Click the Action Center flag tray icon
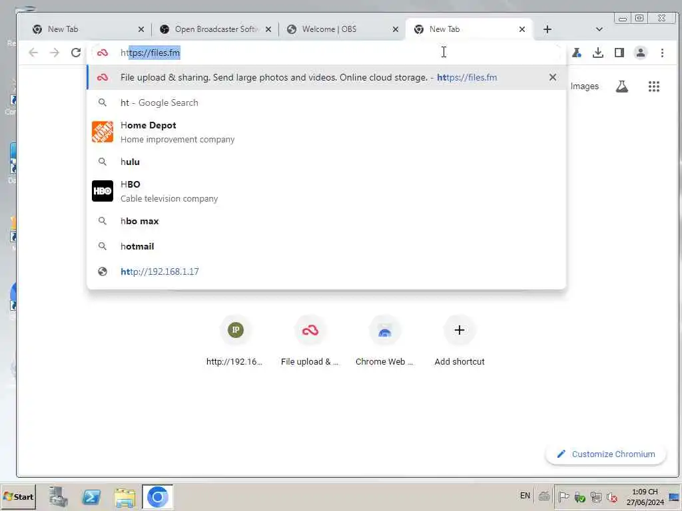Viewport: 682px width, 511px height. click(x=563, y=496)
